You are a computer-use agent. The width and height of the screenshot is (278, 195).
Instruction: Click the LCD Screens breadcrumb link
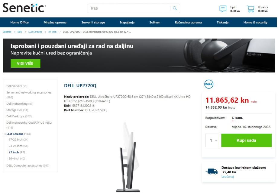[35, 32]
